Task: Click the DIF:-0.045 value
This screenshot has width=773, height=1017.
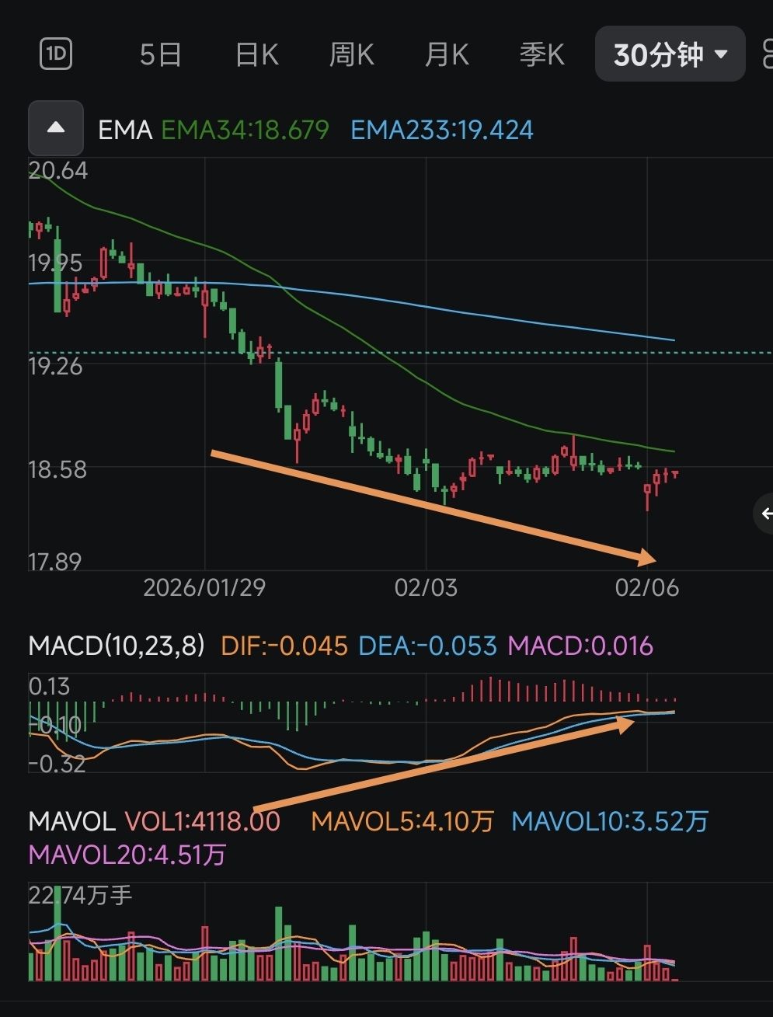Action: (284, 646)
